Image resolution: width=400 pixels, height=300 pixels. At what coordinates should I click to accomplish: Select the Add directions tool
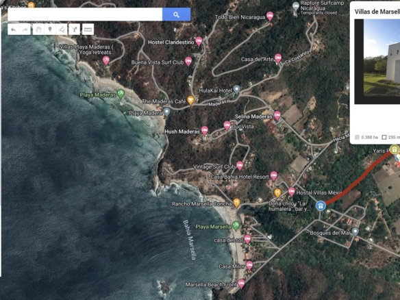74,29
